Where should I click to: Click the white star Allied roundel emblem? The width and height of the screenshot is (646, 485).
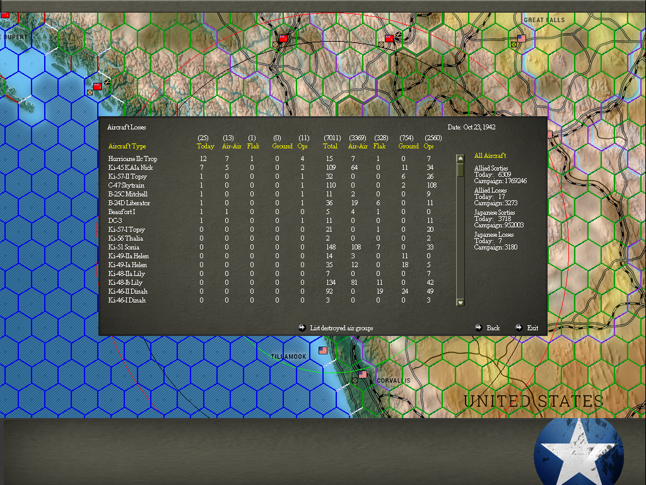coord(578,452)
